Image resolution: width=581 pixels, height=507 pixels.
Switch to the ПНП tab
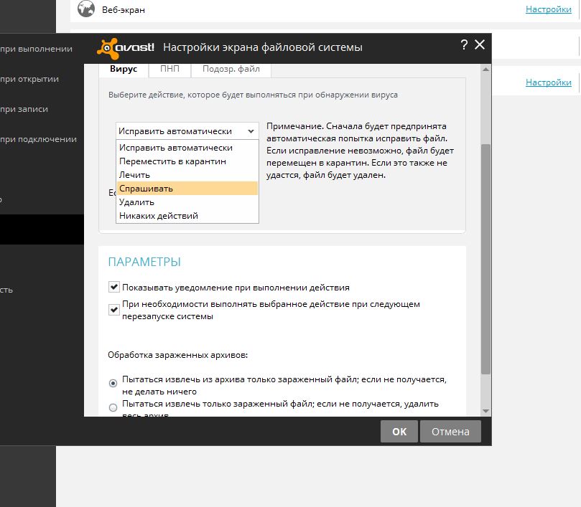pos(170,70)
